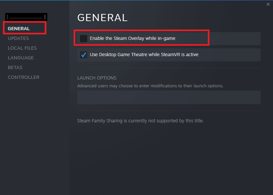The image size is (273, 195).
Task: Click 'Use Desktop Game Theatre while SteamVR' text
Action: point(144,55)
